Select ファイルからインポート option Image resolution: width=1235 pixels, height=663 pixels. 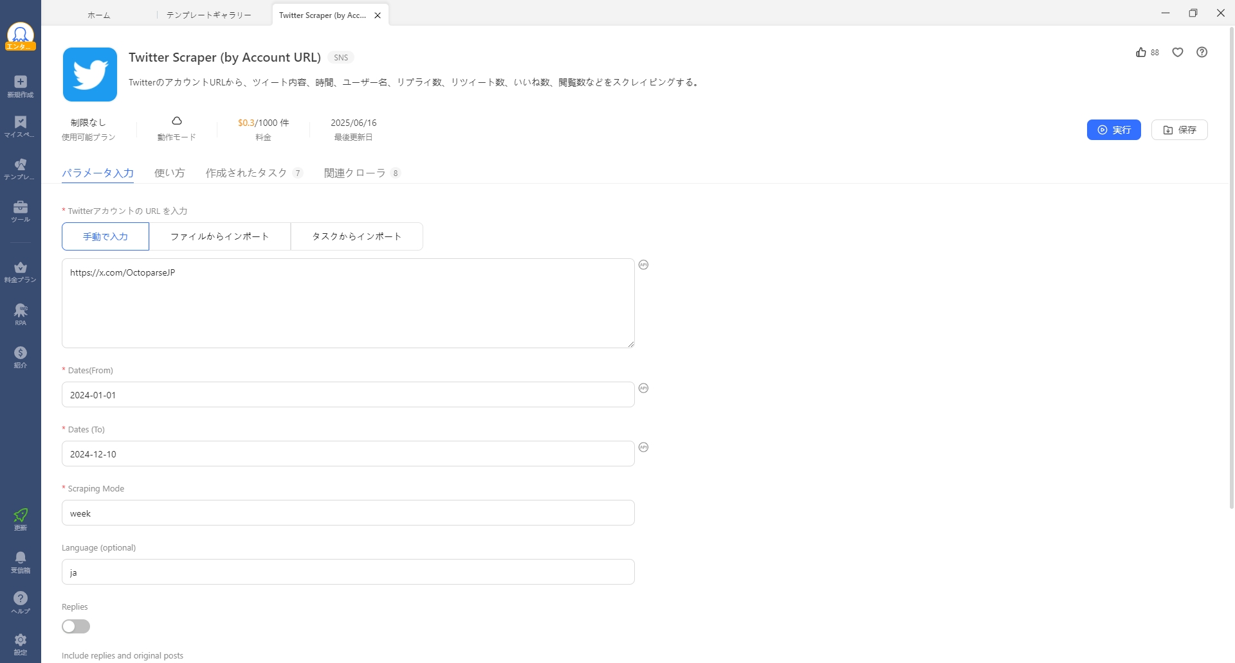coord(220,236)
